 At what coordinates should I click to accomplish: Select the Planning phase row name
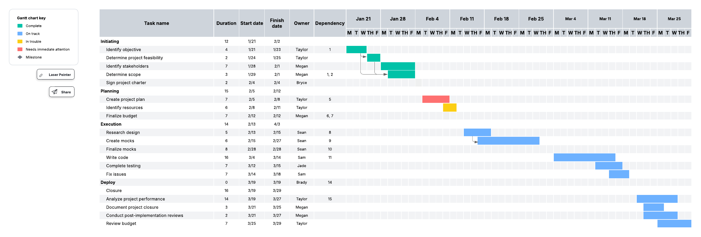click(x=110, y=91)
